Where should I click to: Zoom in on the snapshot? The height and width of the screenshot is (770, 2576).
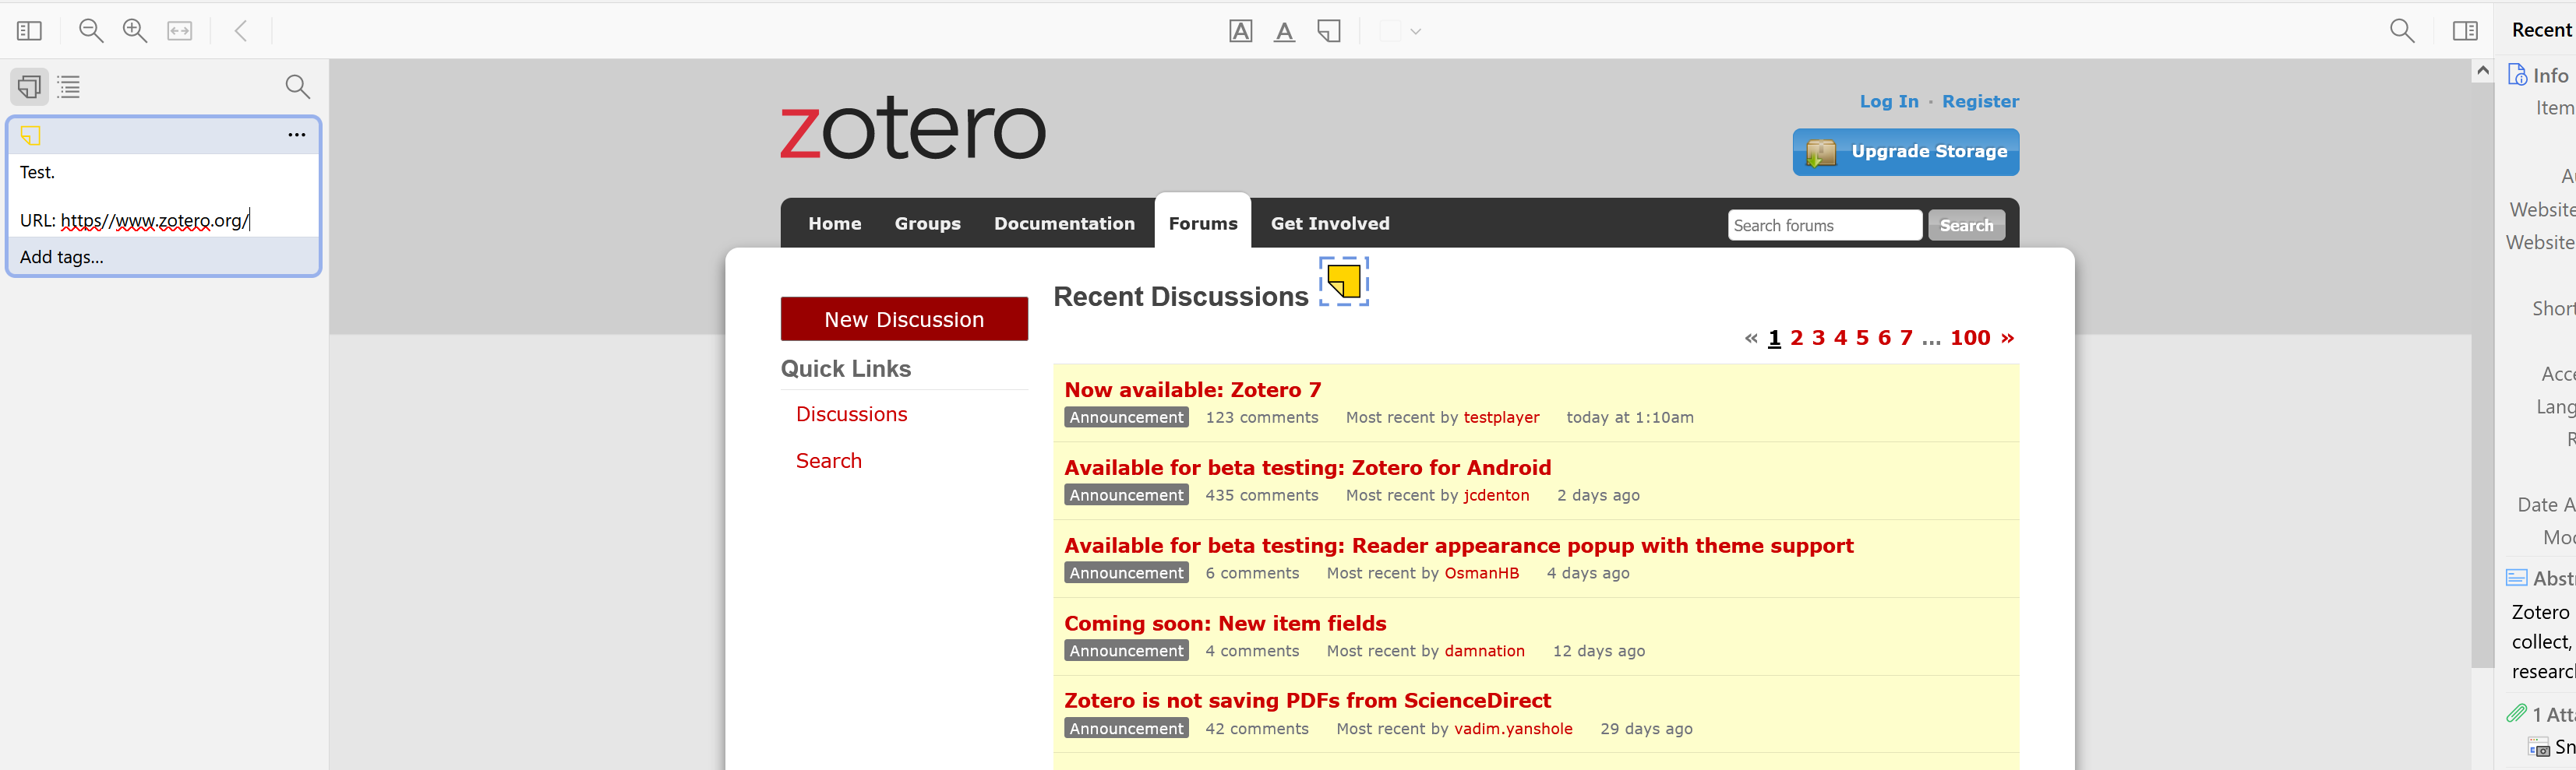pos(135,31)
